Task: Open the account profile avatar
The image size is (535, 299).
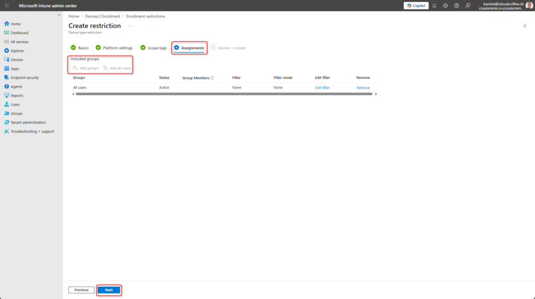Action: [x=529, y=5]
